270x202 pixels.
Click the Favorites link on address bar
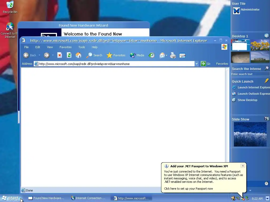pos(222,64)
